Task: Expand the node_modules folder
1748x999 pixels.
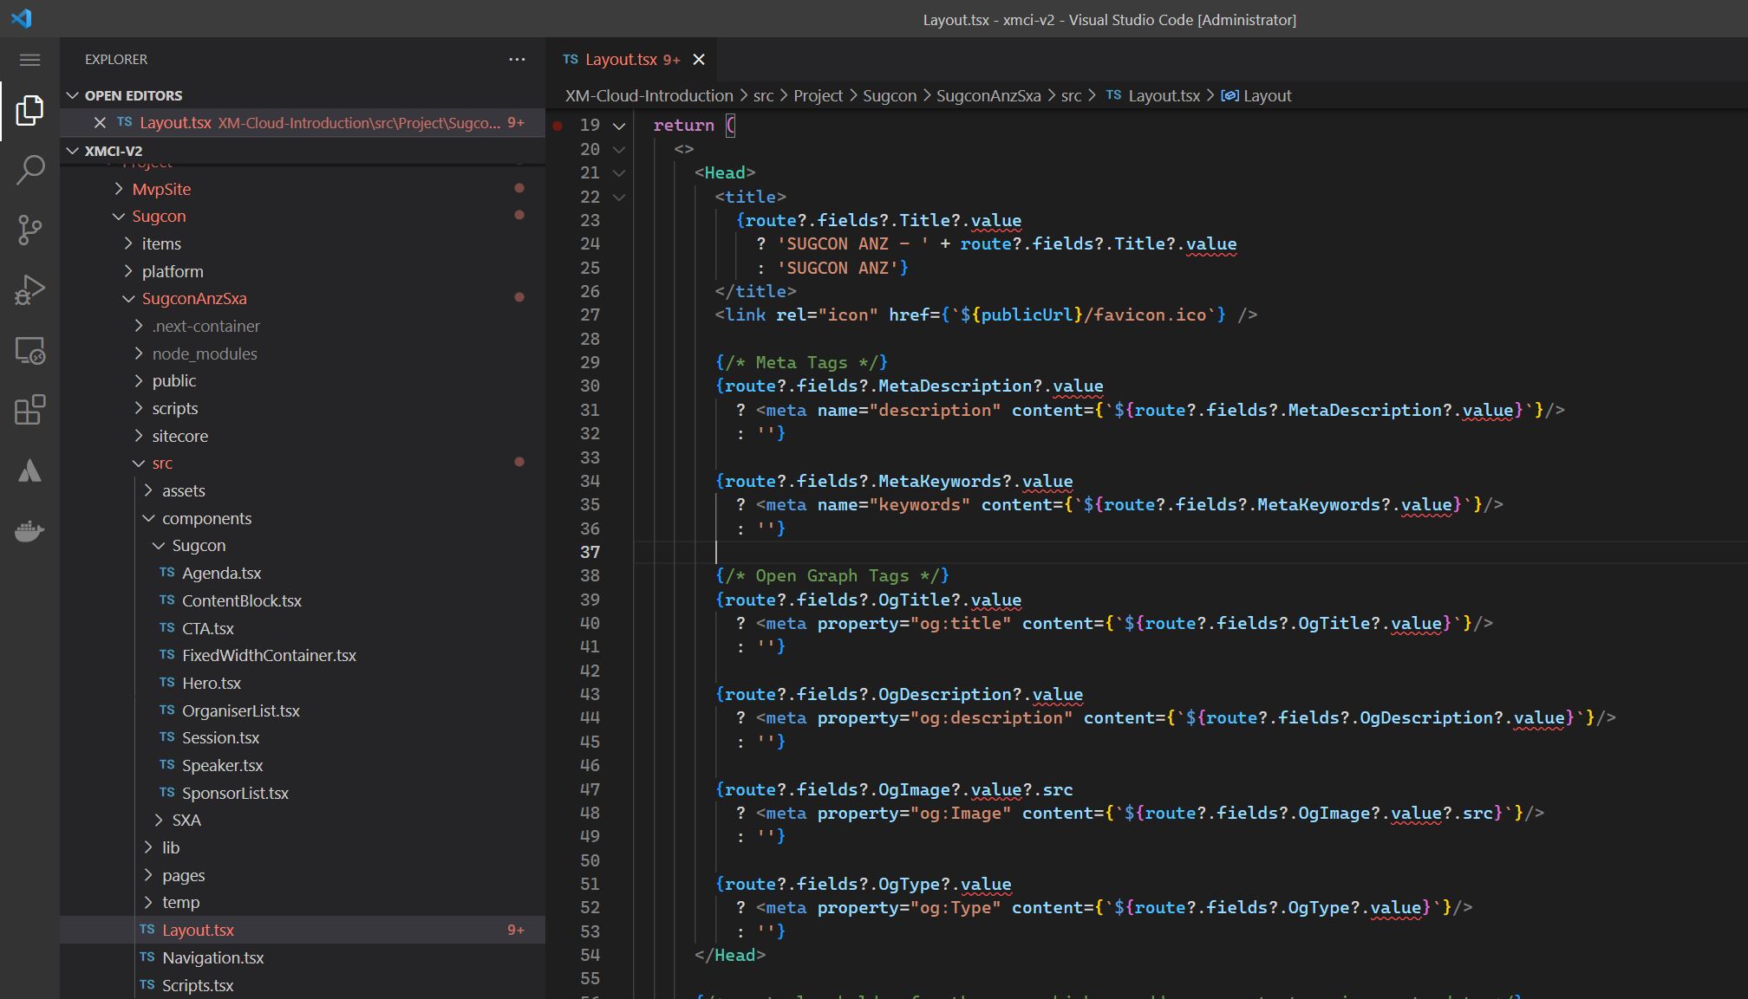Action: [x=140, y=354]
